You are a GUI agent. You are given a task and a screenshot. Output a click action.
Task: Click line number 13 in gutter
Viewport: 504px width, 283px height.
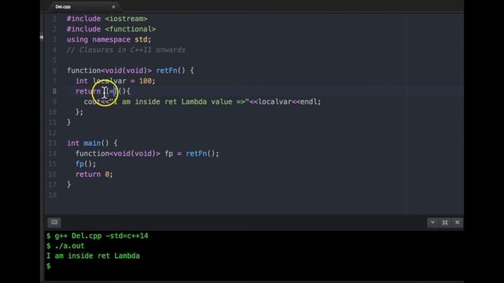[53, 143]
